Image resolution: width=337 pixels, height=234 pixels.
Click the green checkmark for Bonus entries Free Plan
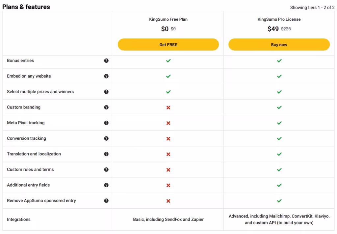(168, 61)
